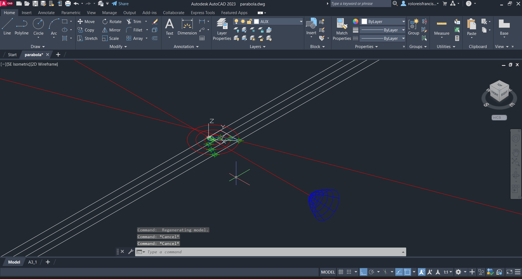Click the Share button
Viewport: 522px width, 279px height.
[x=120, y=4]
